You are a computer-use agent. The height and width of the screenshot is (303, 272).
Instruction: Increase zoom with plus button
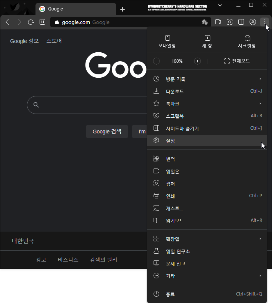pos(197,61)
